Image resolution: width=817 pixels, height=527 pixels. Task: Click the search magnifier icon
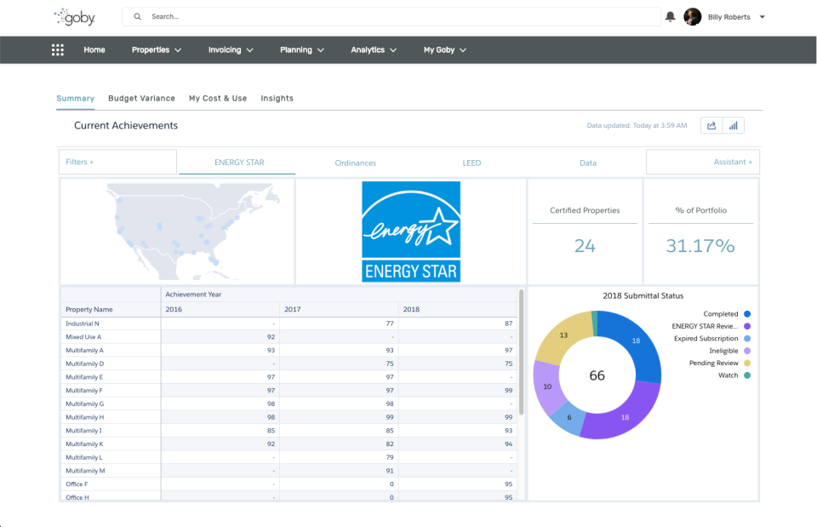point(137,16)
